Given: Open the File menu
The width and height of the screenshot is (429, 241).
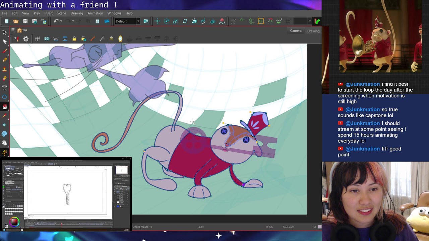Looking at the screenshot, I should pos(5,13).
